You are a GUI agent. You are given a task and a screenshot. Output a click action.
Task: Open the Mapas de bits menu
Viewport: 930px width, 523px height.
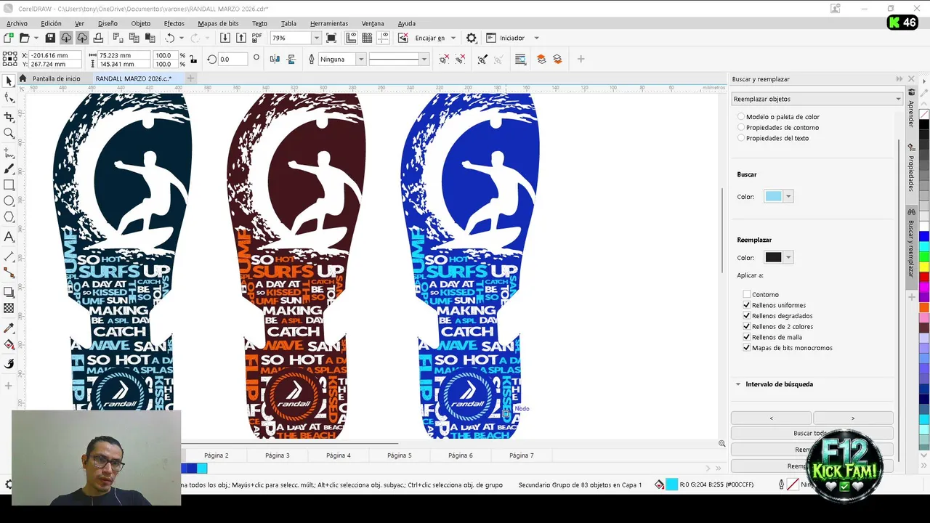click(218, 23)
